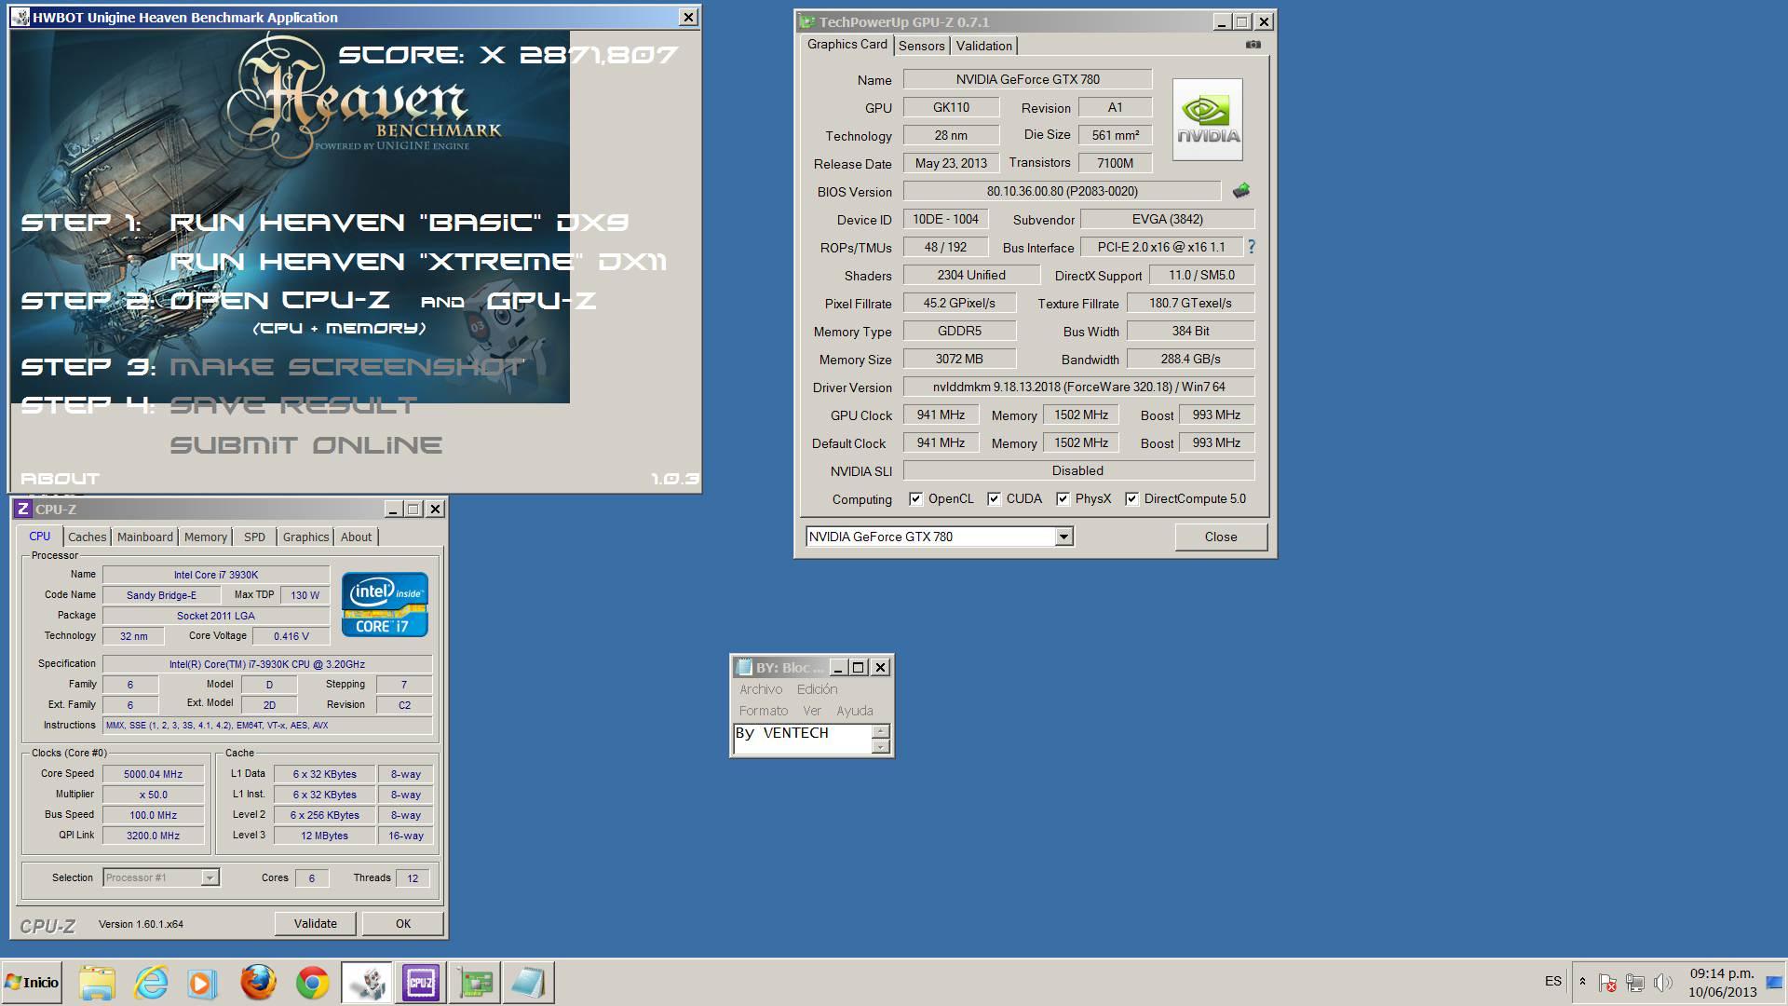The image size is (1788, 1006).
Task: Click the Close button in GPU-Z
Action: 1221,537
